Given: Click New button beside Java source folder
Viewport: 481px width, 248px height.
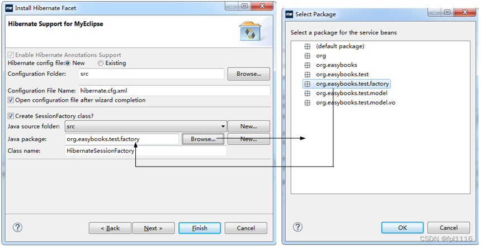Looking at the screenshot, I should tap(249, 127).
